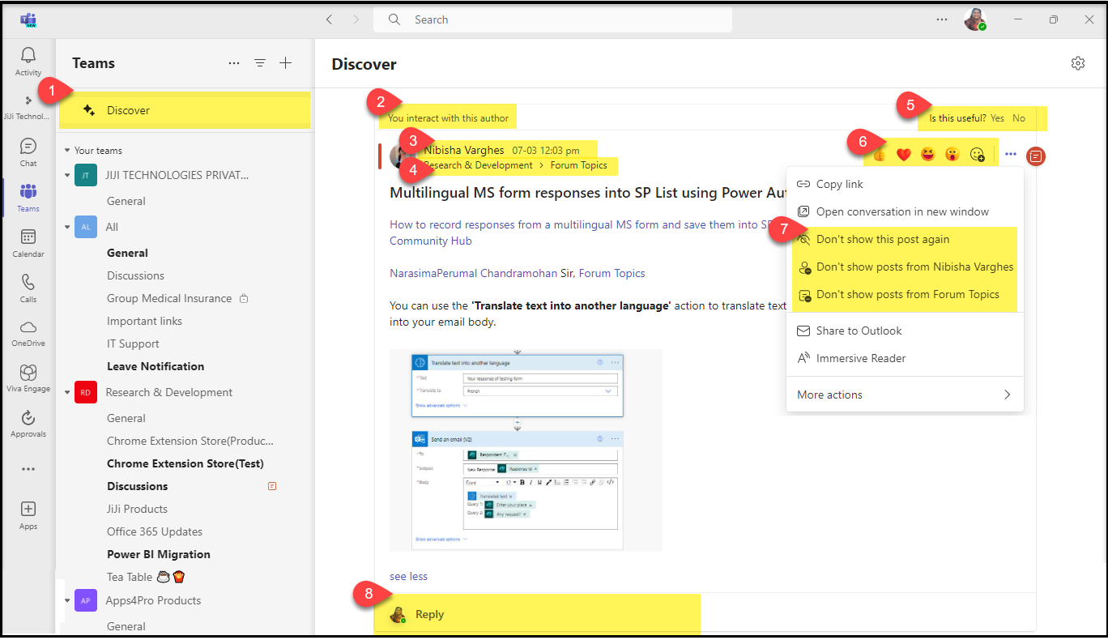
Task: Answer Yes to 'Is this useful?'
Action: [997, 118]
